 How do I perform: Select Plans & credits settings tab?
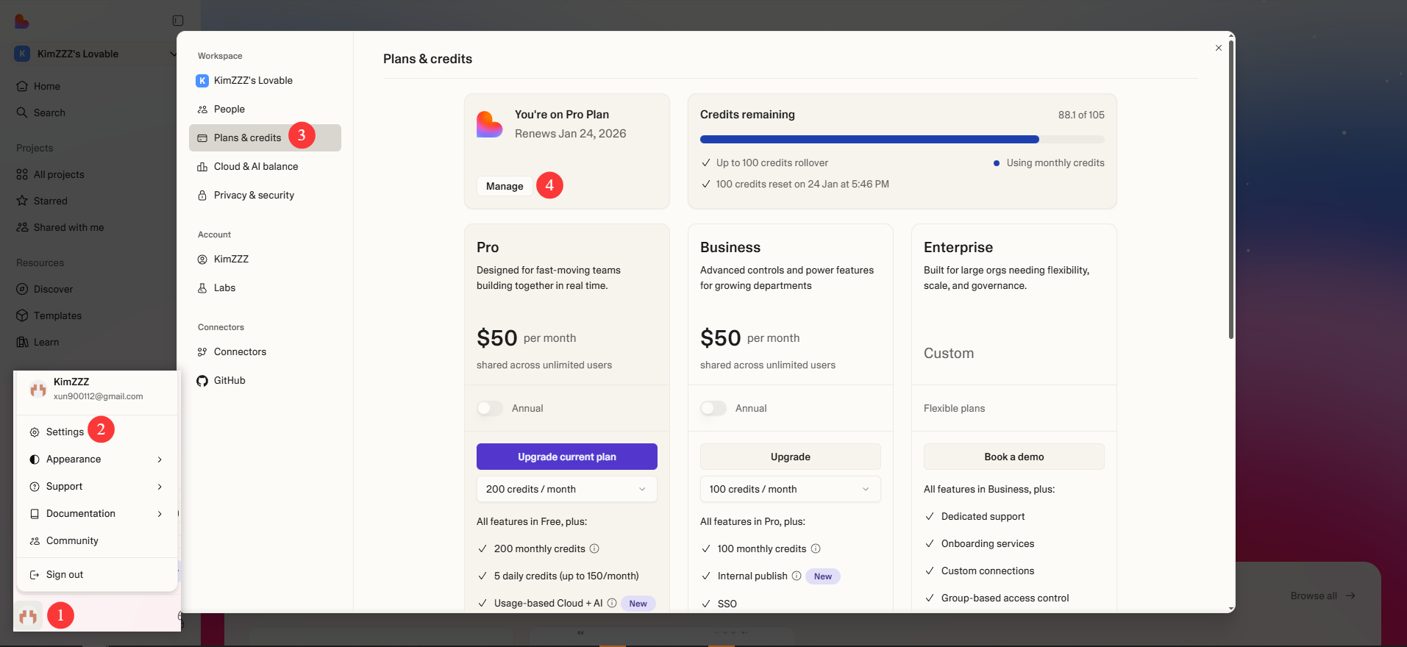tap(265, 137)
